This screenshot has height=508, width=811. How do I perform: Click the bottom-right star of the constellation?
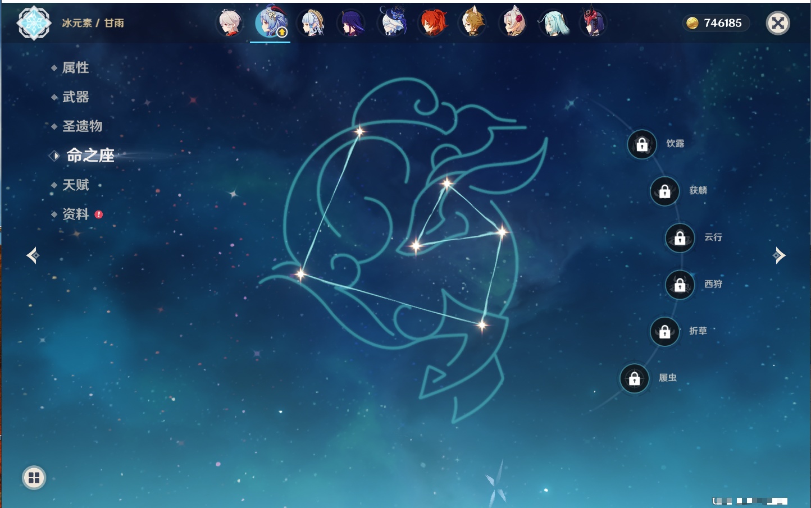tap(482, 325)
